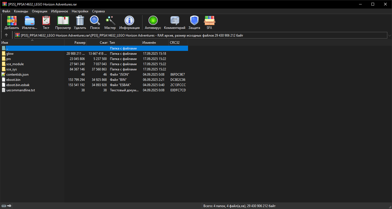This screenshot has width=392, height=209.
Task: Click the sce_module folder icon
Action: (x=4, y=64)
